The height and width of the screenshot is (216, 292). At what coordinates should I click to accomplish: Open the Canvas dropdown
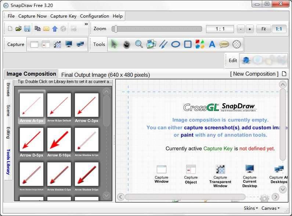(270, 208)
